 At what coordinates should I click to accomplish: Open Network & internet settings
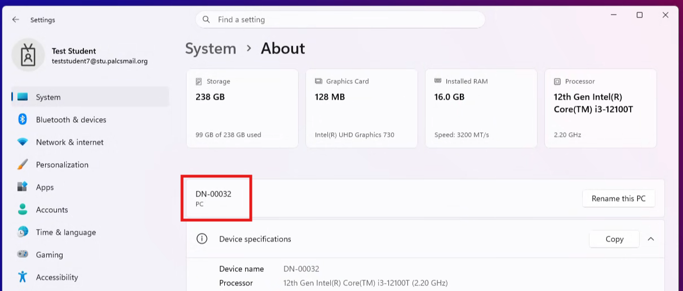(x=90, y=142)
